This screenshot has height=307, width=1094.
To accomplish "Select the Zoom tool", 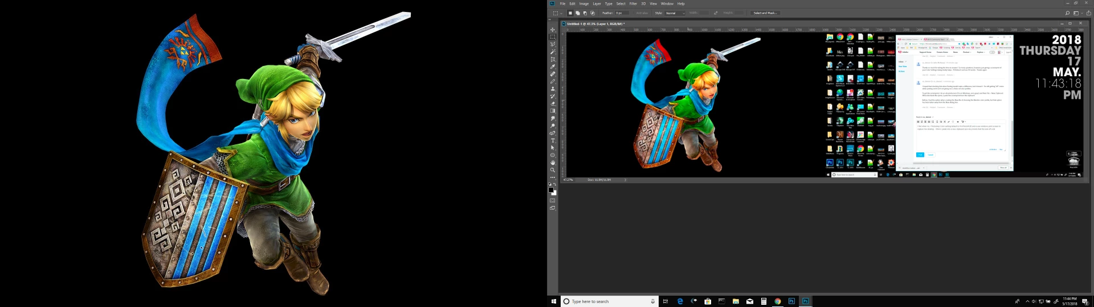I will [553, 170].
